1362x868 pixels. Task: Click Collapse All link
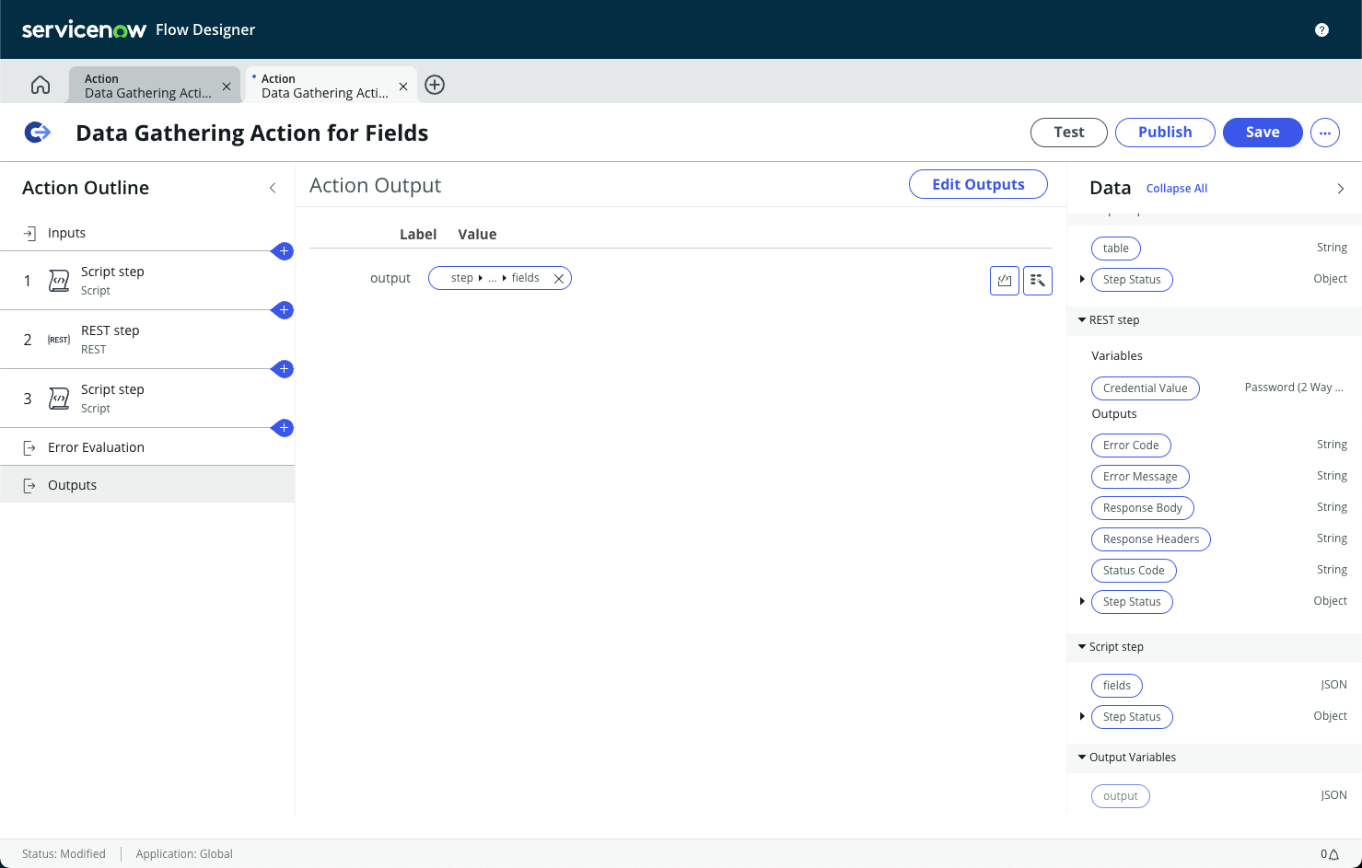[1177, 189]
